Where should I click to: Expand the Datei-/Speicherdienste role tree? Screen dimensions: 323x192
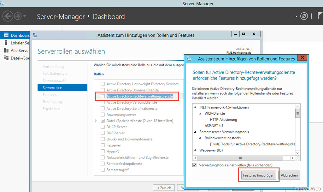96,121
